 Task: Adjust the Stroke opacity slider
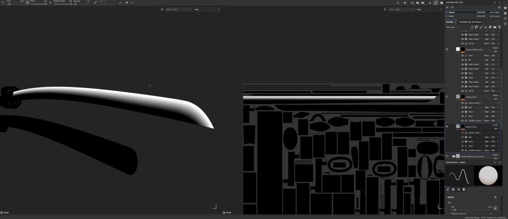tap(63, 4)
